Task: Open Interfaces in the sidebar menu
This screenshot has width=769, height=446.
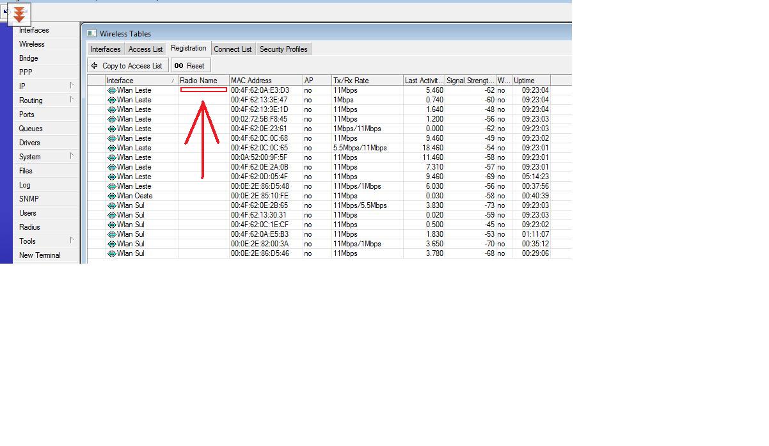Action: pos(34,30)
